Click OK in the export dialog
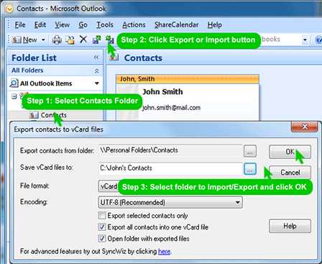This screenshot has height=264, width=322. (290, 152)
